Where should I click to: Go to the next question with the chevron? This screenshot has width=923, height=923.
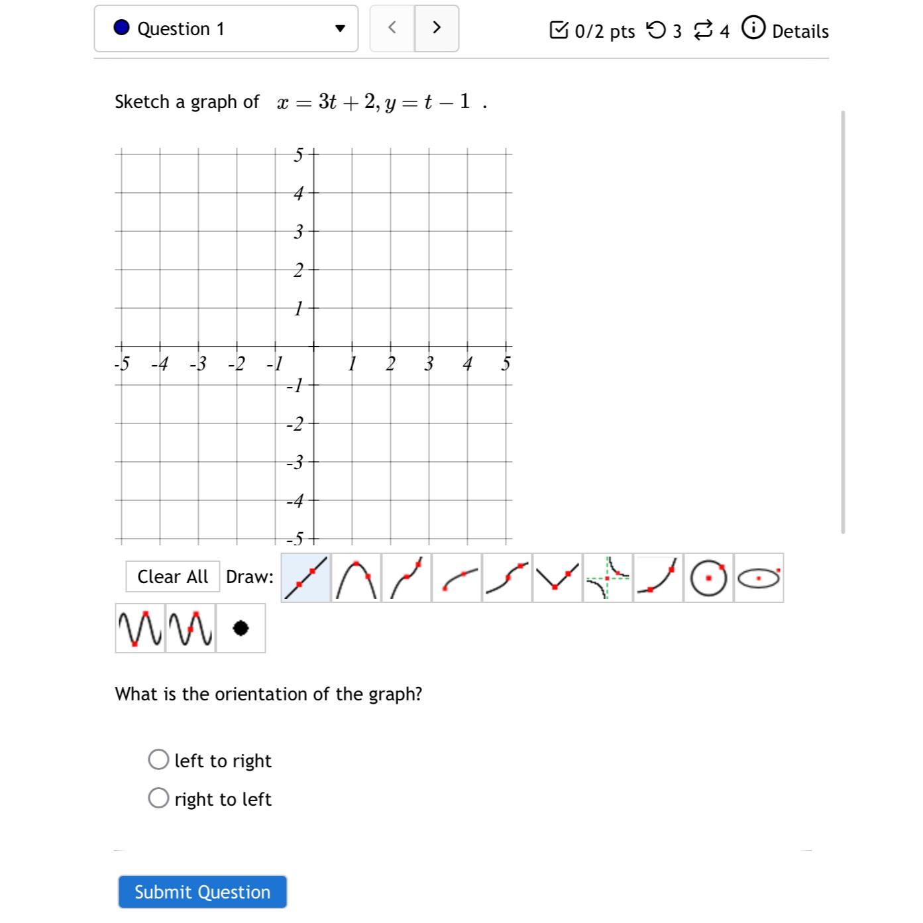click(x=437, y=28)
